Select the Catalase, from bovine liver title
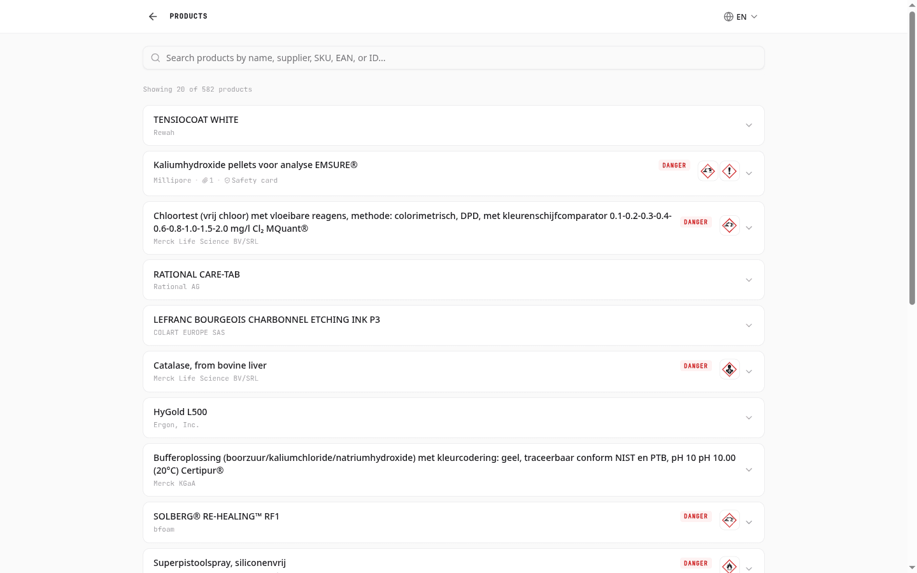 click(210, 365)
